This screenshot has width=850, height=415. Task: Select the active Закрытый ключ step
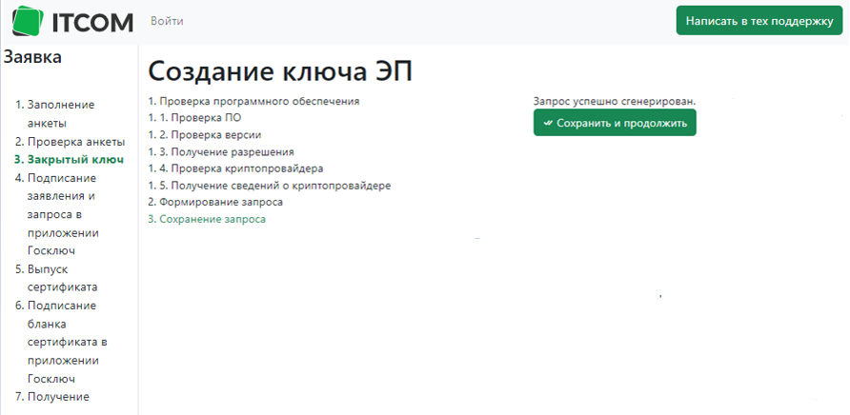click(75, 159)
